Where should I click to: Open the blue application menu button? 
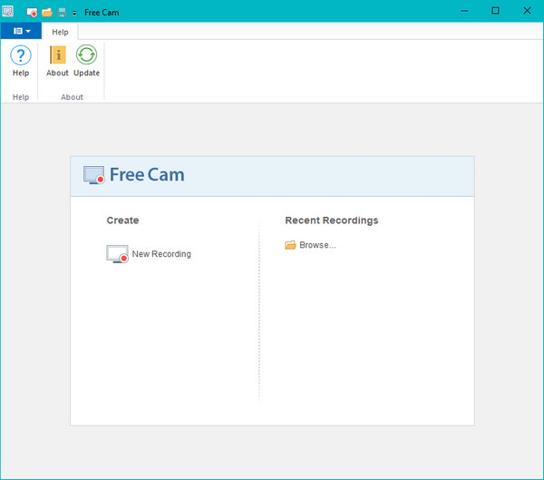click(22, 31)
